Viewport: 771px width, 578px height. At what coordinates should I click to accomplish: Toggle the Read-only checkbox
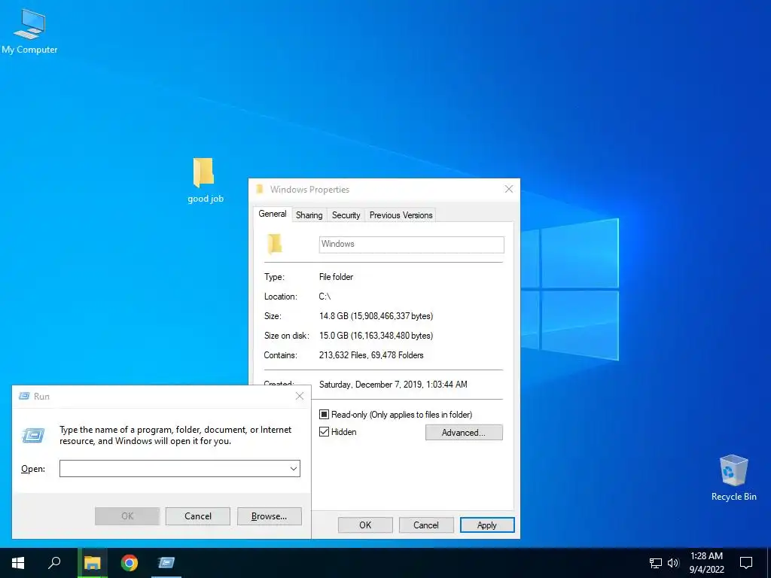(x=324, y=415)
